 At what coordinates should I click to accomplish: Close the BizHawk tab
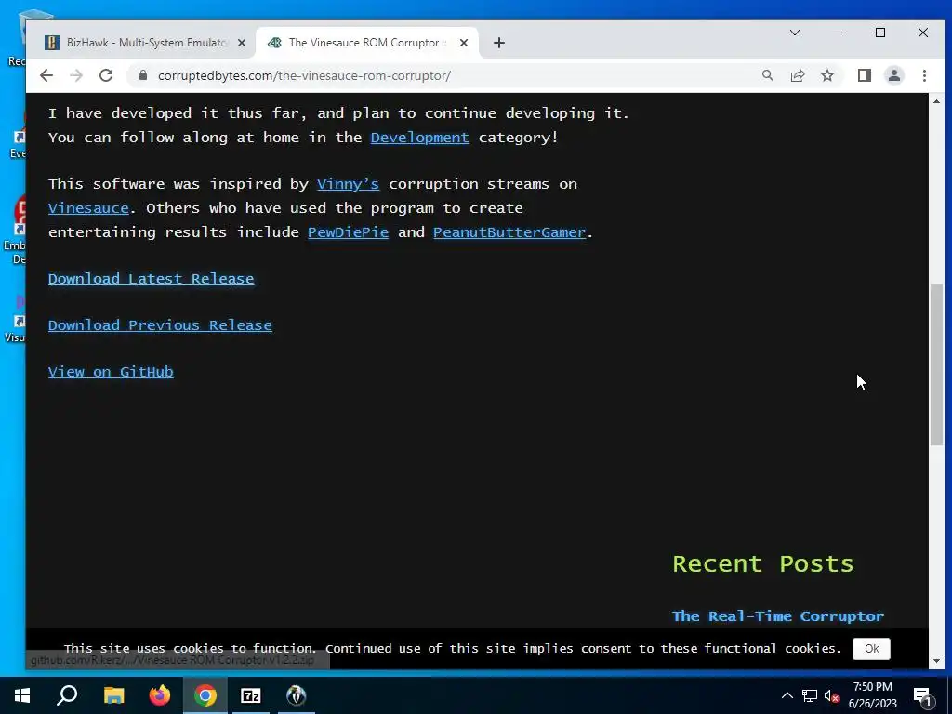[x=242, y=43]
